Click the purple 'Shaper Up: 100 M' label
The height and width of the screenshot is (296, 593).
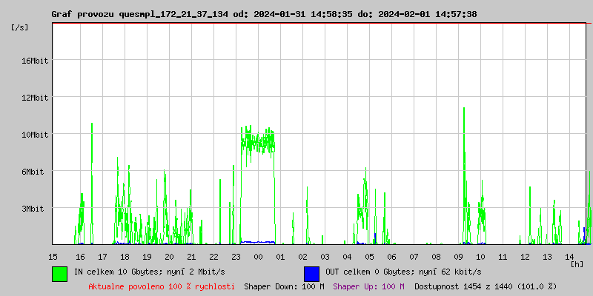368,286
